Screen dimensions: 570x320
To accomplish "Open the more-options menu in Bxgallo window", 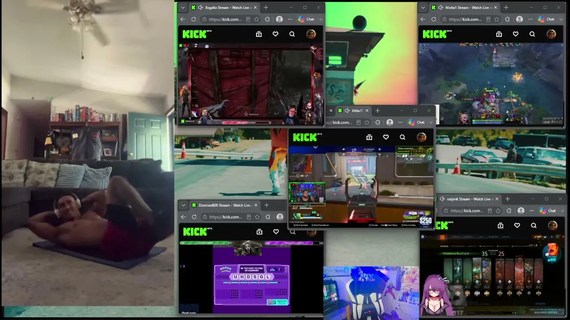I will pos(290,20).
